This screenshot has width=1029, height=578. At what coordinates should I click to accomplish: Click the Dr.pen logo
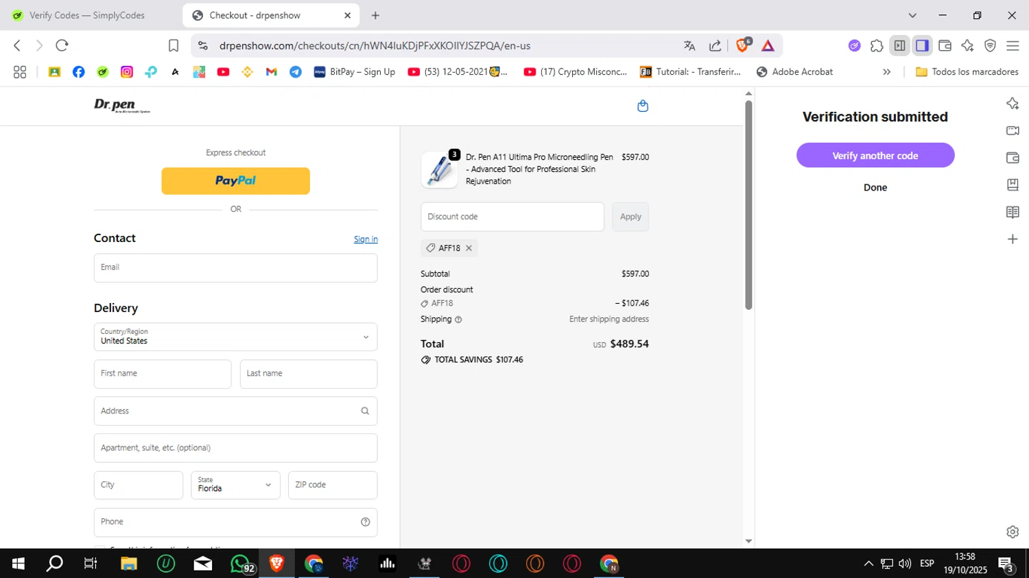click(122, 106)
